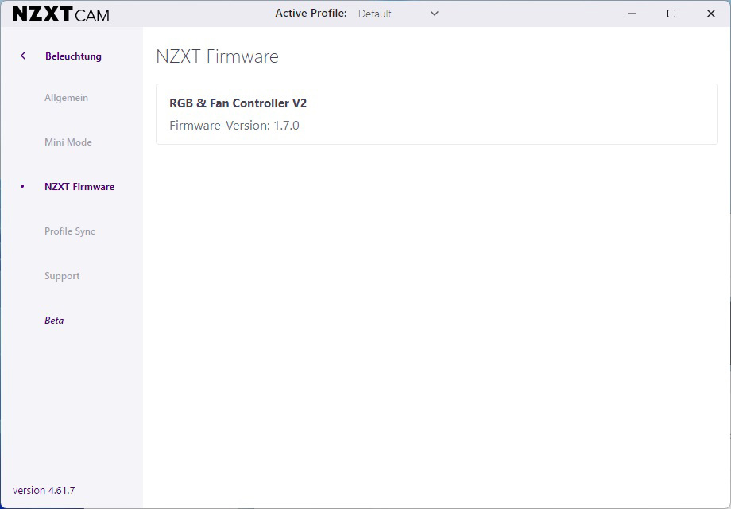The width and height of the screenshot is (731, 509).
Task: Return to the Beleuchtung section
Action: click(73, 56)
